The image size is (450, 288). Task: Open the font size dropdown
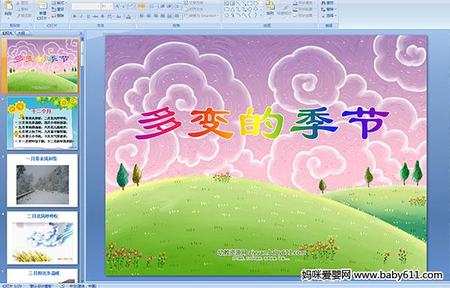pos(106,6)
